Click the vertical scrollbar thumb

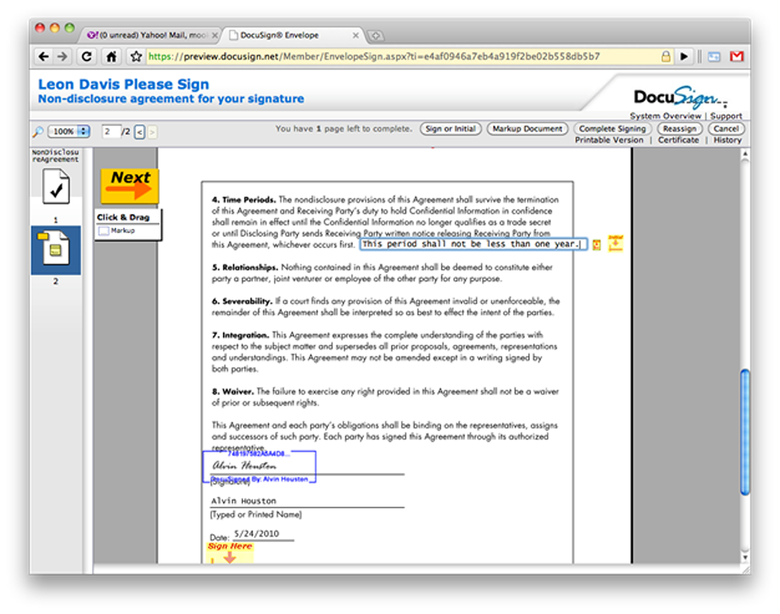coord(744,431)
